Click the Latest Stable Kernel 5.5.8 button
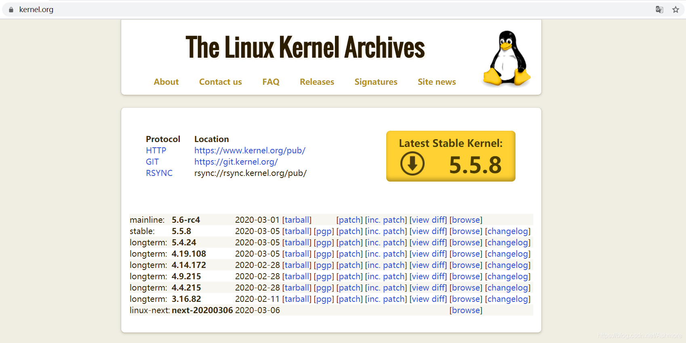This screenshot has width=686, height=343. 451,156
